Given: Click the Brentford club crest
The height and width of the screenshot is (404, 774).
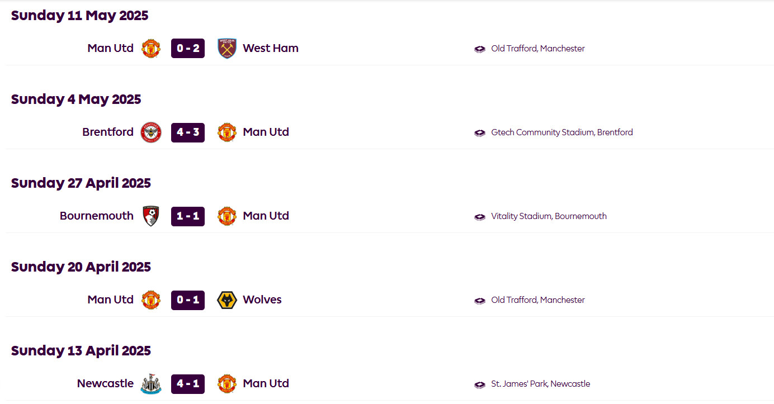Looking at the screenshot, I should pos(151,132).
